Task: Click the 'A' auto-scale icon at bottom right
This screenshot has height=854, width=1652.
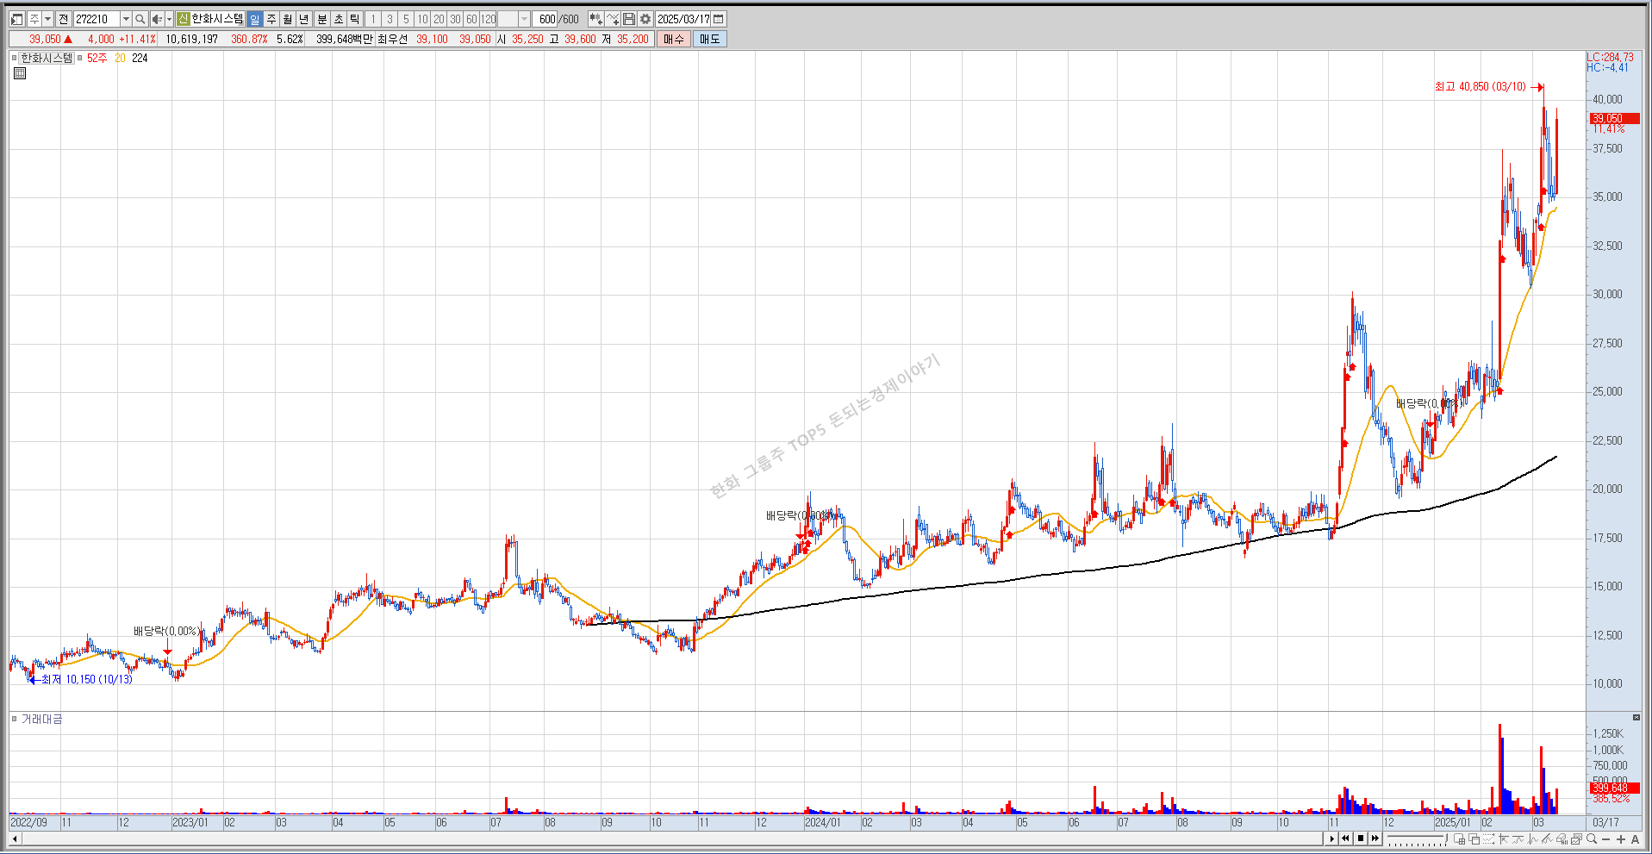Action: pyautogui.click(x=1635, y=839)
